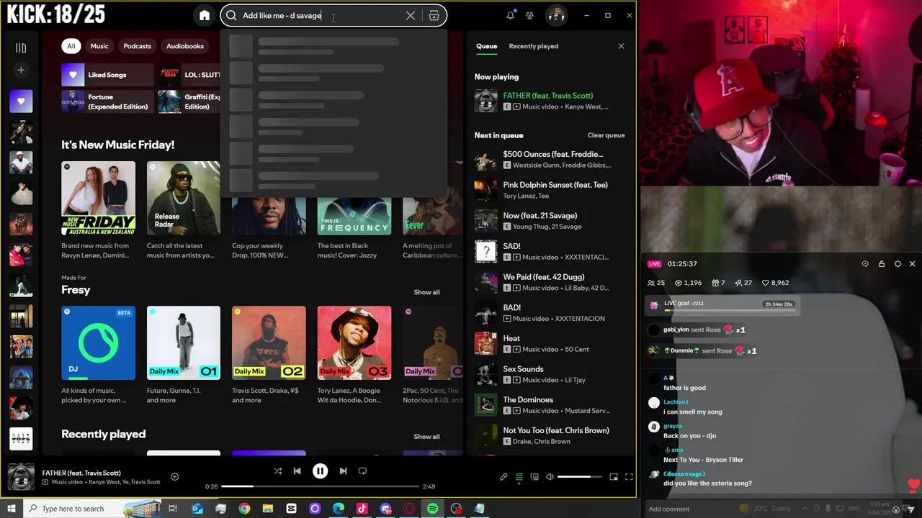
Task: Open the user profile avatar menu
Action: [x=555, y=15]
